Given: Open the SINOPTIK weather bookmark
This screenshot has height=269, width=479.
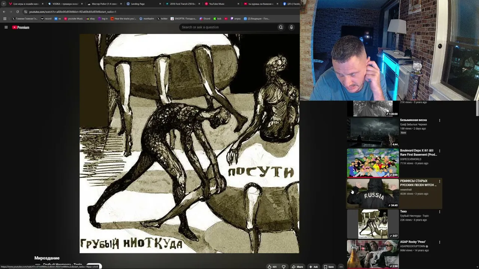Looking at the screenshot, I should pos(183,19).
